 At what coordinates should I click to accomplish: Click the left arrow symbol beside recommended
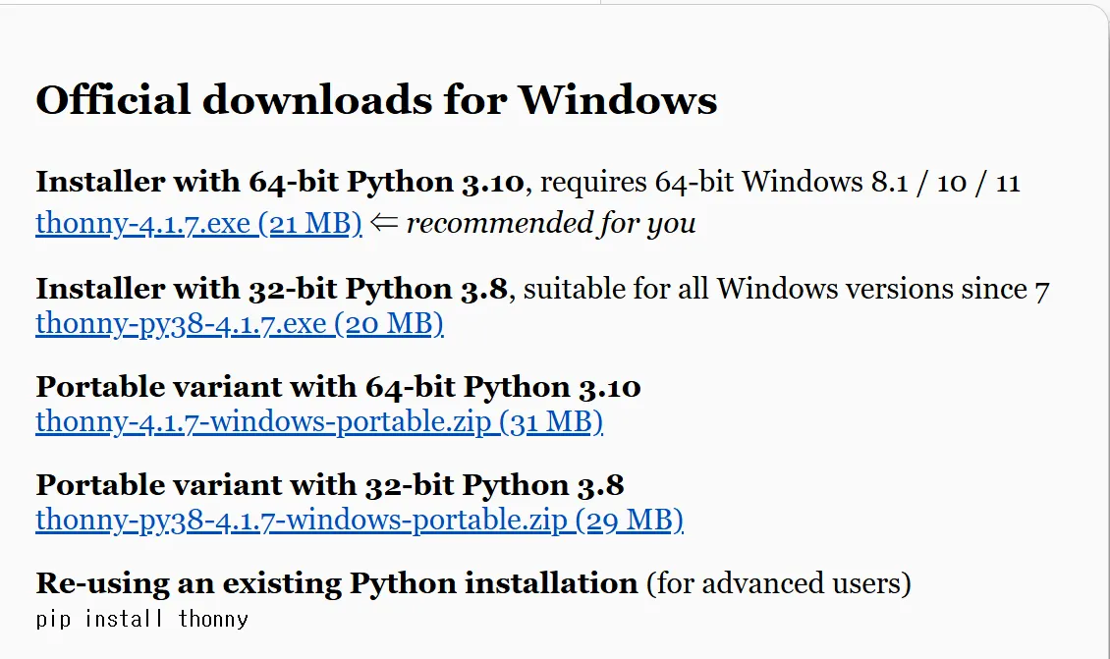383,224
